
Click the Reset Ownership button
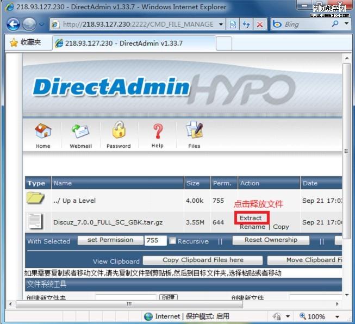271,240
